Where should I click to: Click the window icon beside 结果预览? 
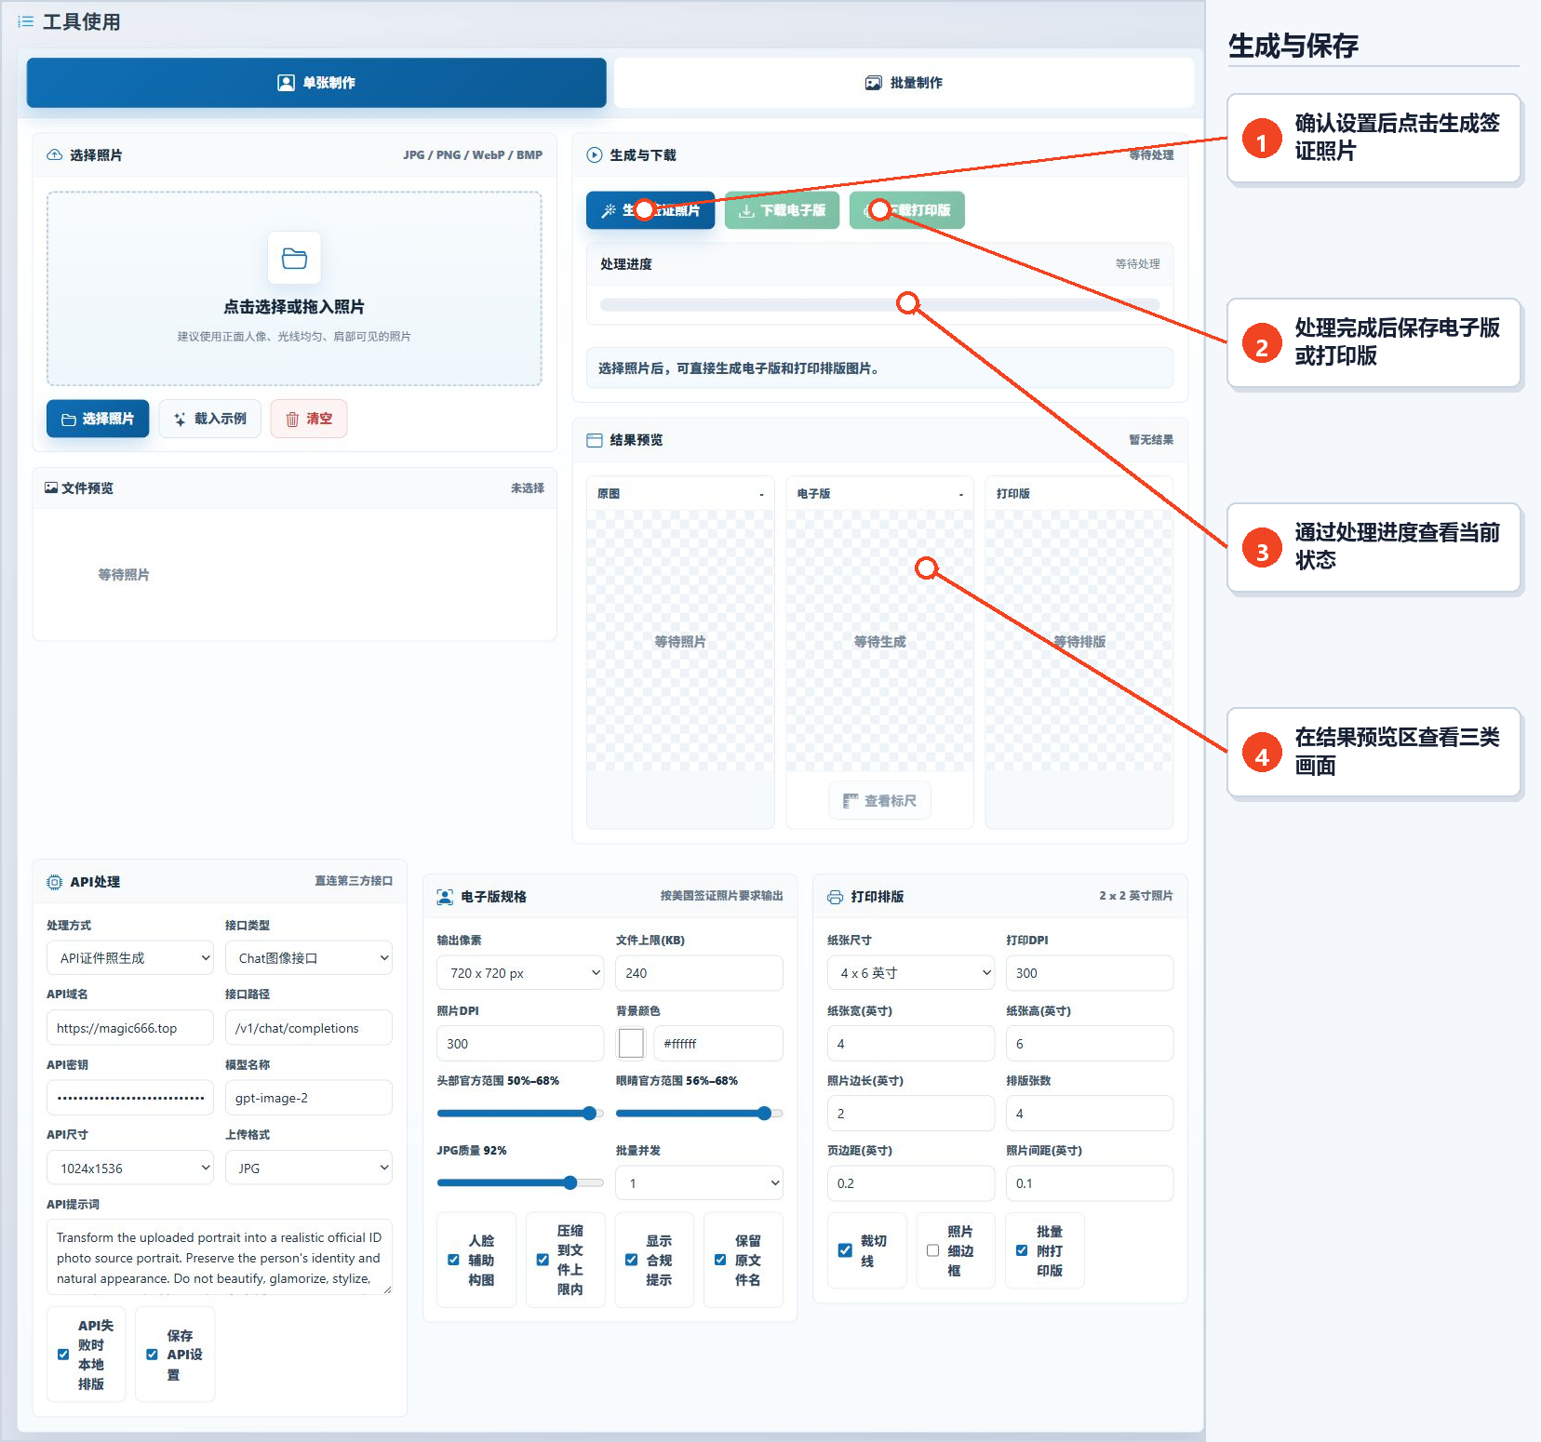(x=595, y=440)
